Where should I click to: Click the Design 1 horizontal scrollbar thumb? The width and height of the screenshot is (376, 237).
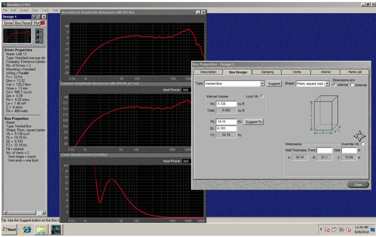click(x=22, y=212)
